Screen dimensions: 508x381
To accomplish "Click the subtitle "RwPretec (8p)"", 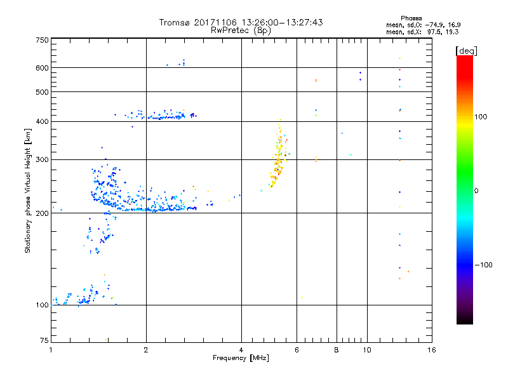I will [241, 30].
